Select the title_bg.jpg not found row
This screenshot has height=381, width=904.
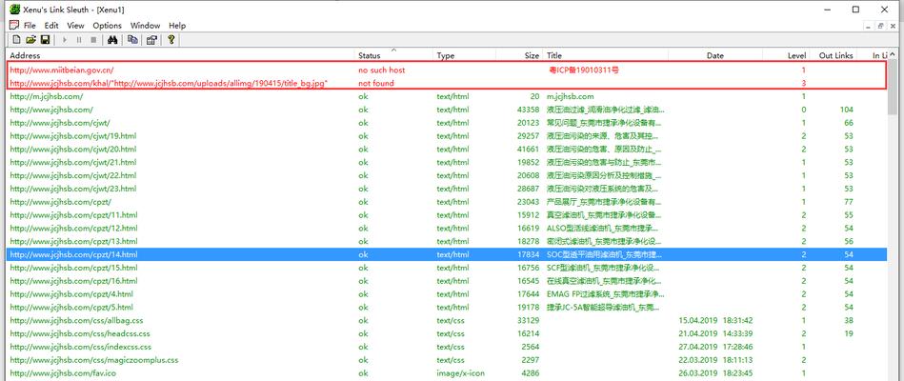(x=447, y=83)
